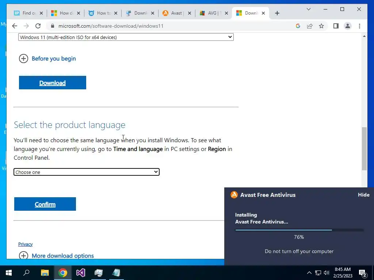374x280 pixels.
Task: Share this page via share icon
Action: pyautogui.click(x=310, y=26)
